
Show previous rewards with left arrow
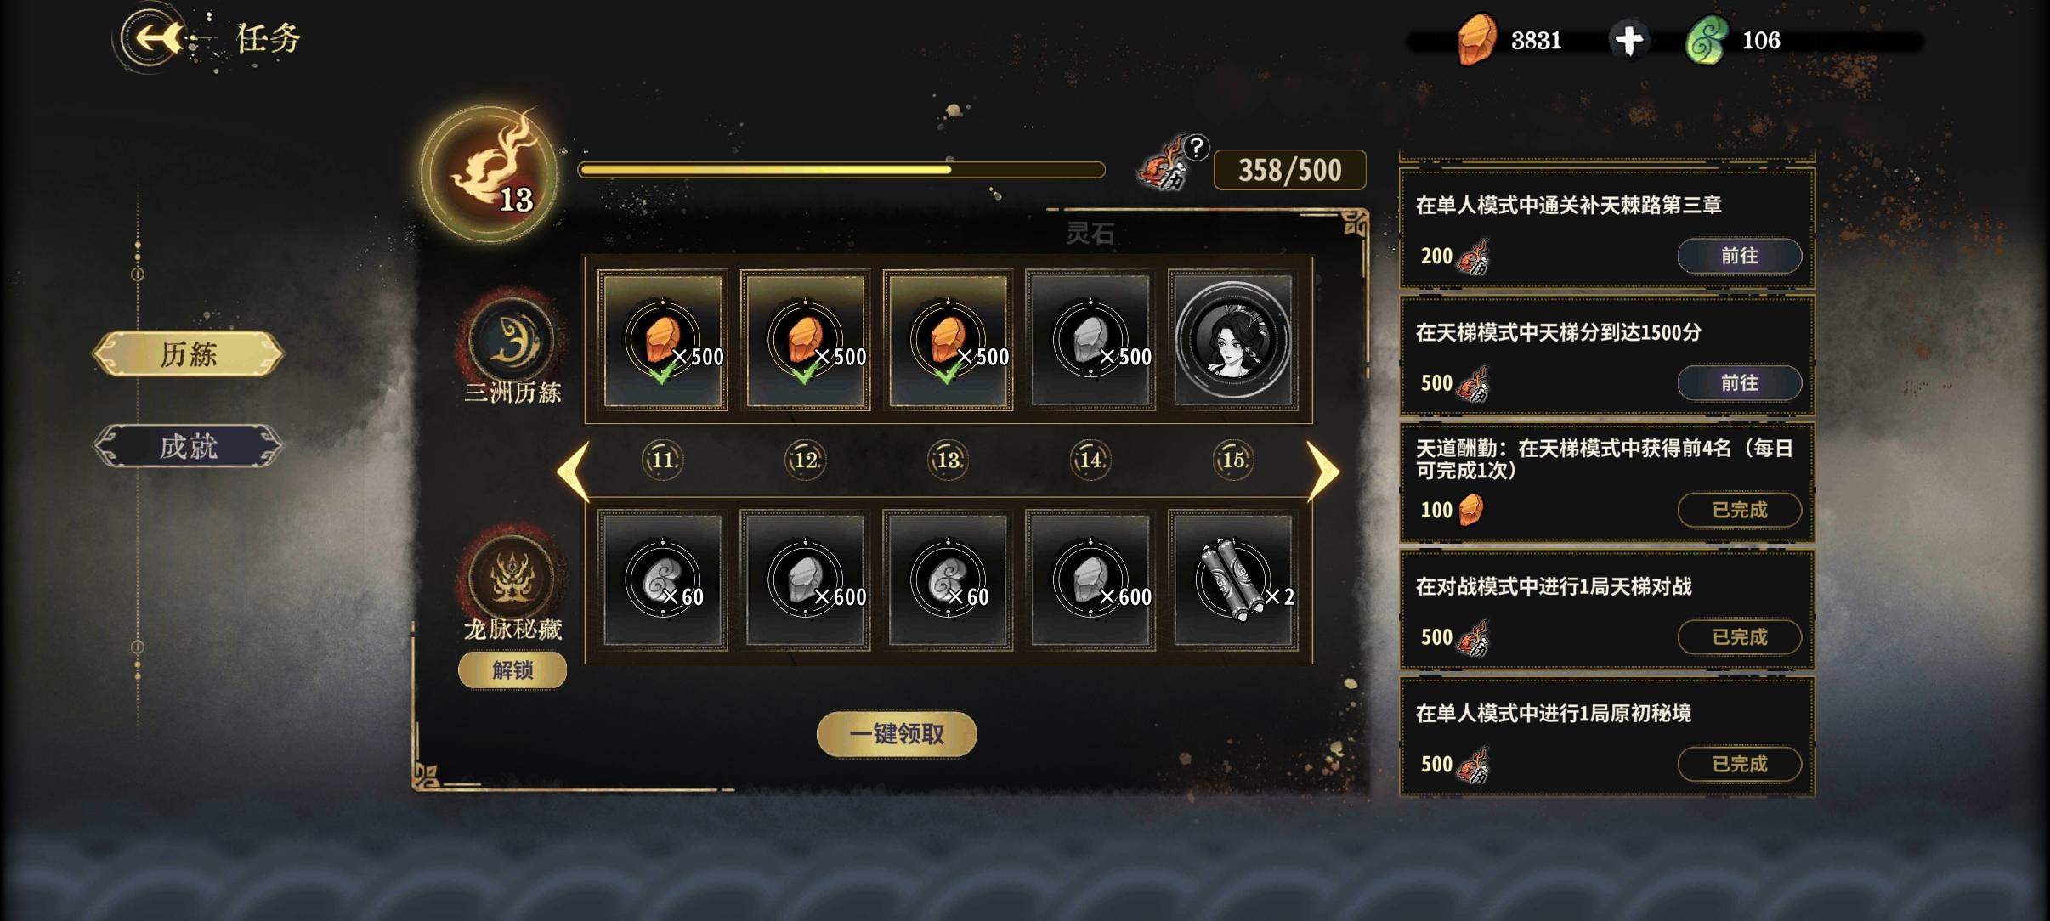coord(574,471)
